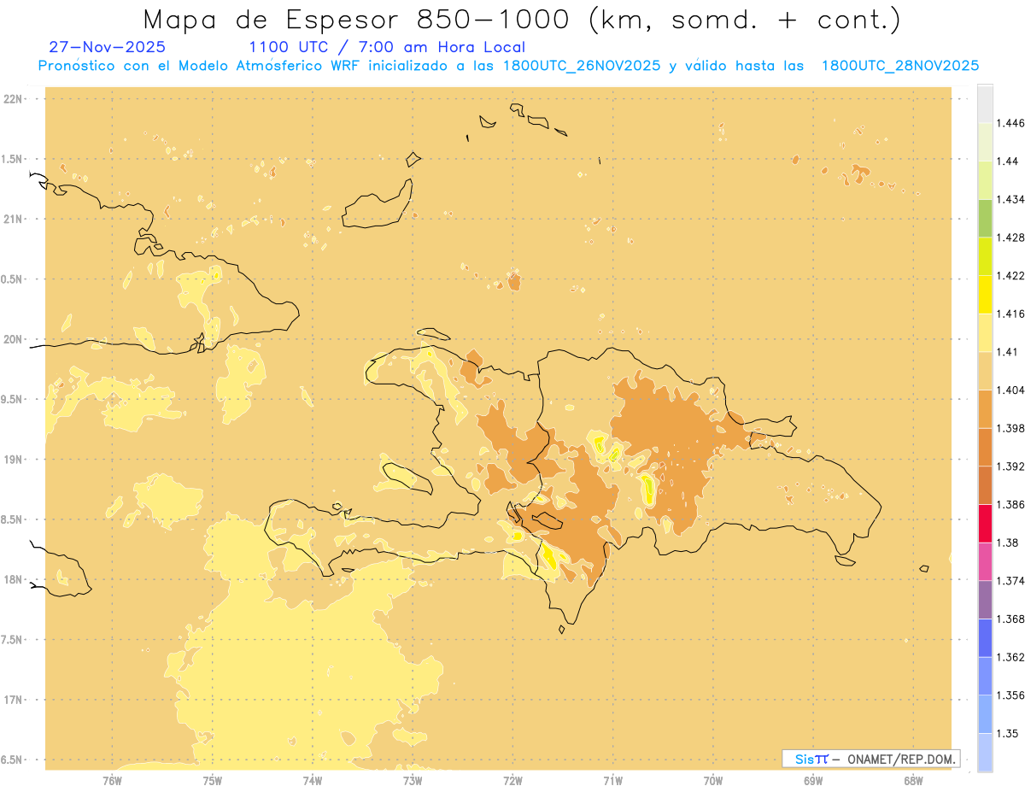Click the 20N latitude axis label

(12, 339)
